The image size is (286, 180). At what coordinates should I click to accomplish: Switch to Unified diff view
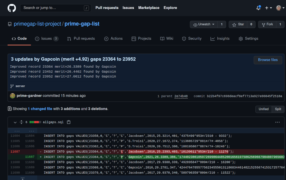pyautogui.click(x=263, y=109)
